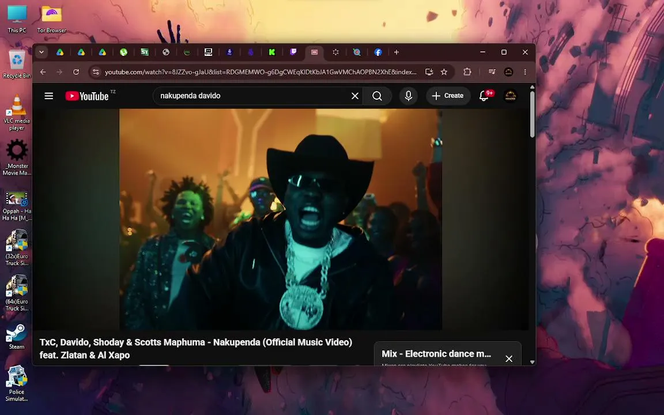Image resolution: width=664 pixels, height=415 pixels.
Task: Go forward with the browser forward arrow
Action: click(x=59, y=72)
